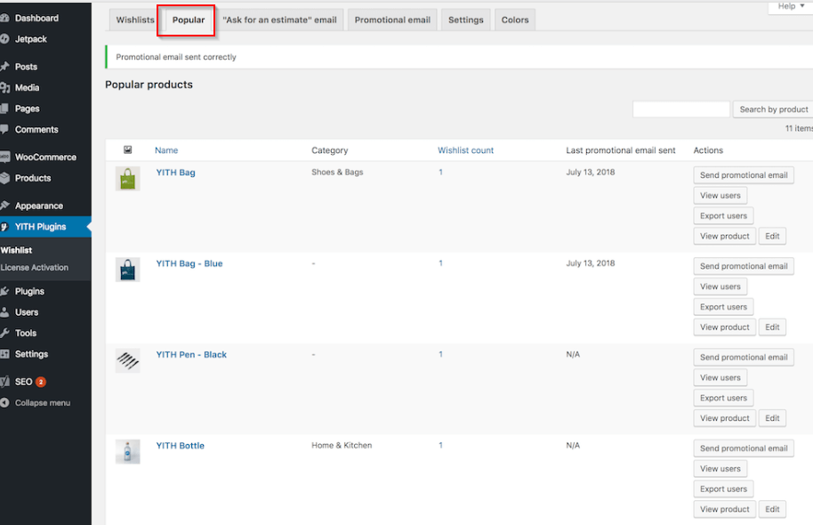Open the "Ask for an estimate" email tab
813x525 pixels.
click(279, 20)
